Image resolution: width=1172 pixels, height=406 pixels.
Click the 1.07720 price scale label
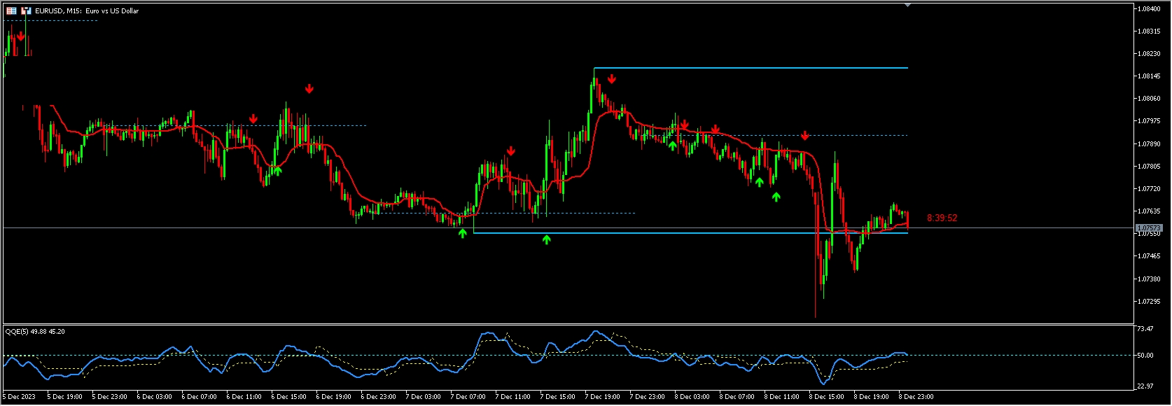click(1149, 188)
